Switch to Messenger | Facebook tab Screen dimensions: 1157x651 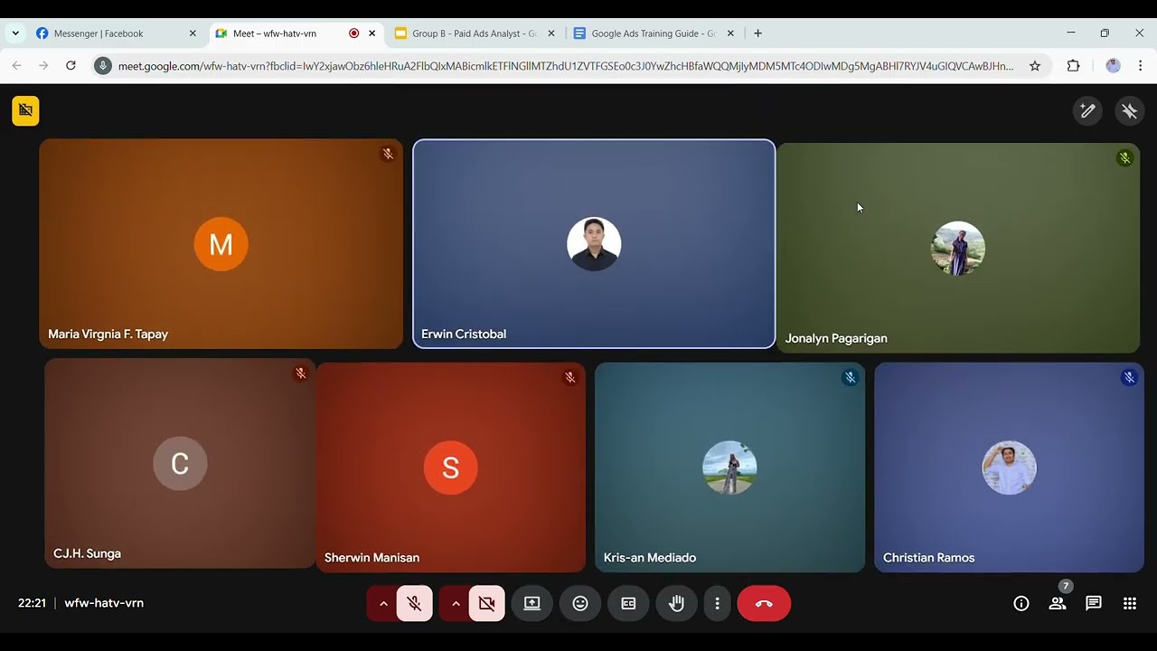(x=116, y=33)
